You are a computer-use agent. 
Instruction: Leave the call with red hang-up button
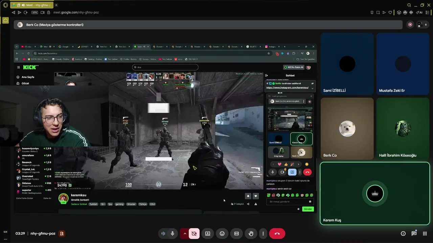tap(277, 234)
